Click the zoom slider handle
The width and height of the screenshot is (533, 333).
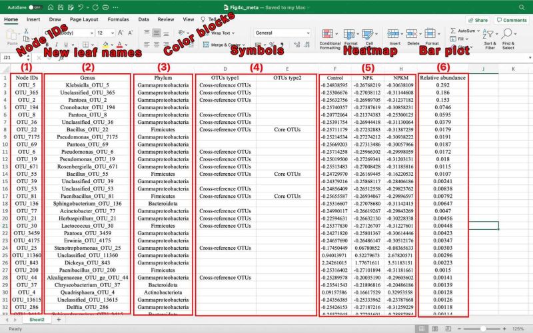click(x=482, y=328)
